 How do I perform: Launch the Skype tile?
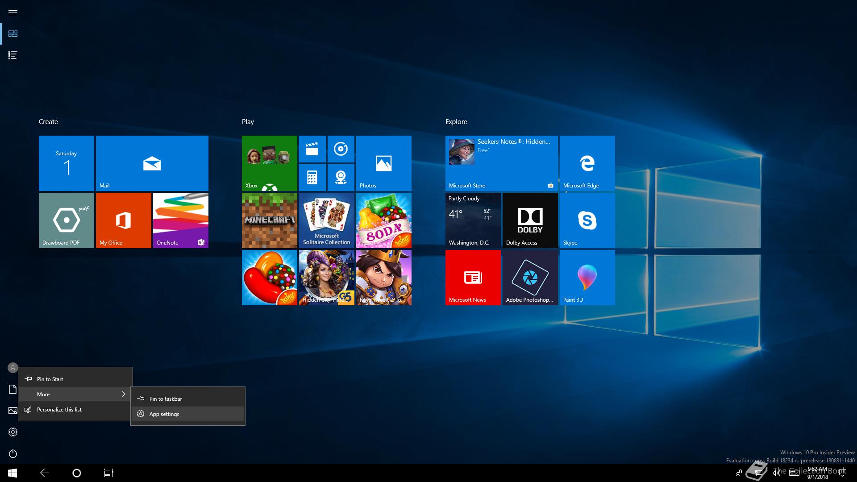coord(587,220)
